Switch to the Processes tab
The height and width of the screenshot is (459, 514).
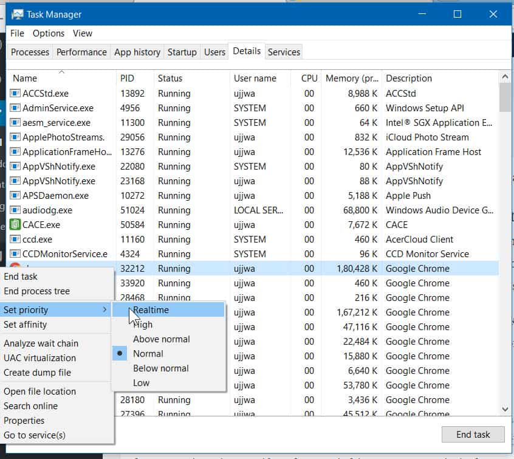click(30, 52)
